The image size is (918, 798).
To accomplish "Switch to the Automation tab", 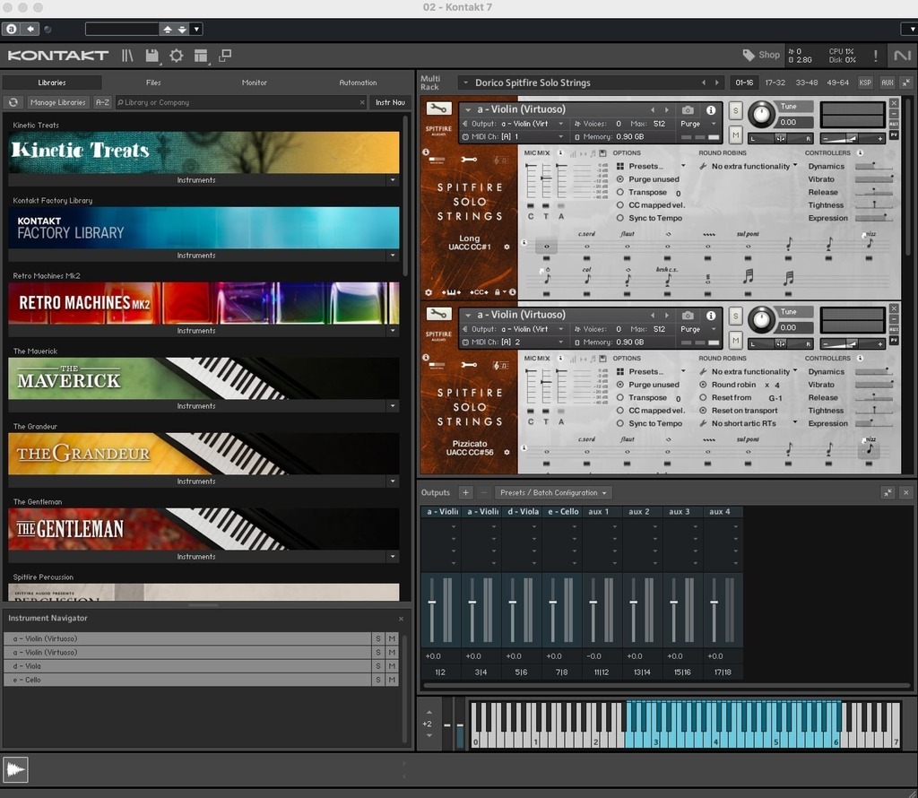I will coord(358,82).
